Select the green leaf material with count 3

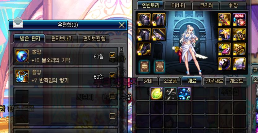click(x=157, y=94)
